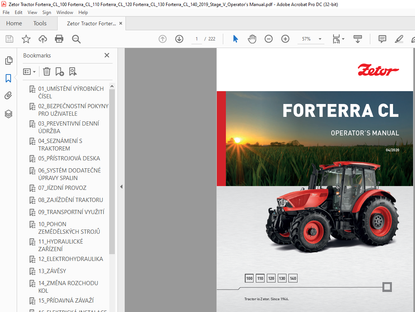Open the Page Thumbnails panel
Image resolution: width=415 pixels, height=312 pixels.
coord(8,61)
